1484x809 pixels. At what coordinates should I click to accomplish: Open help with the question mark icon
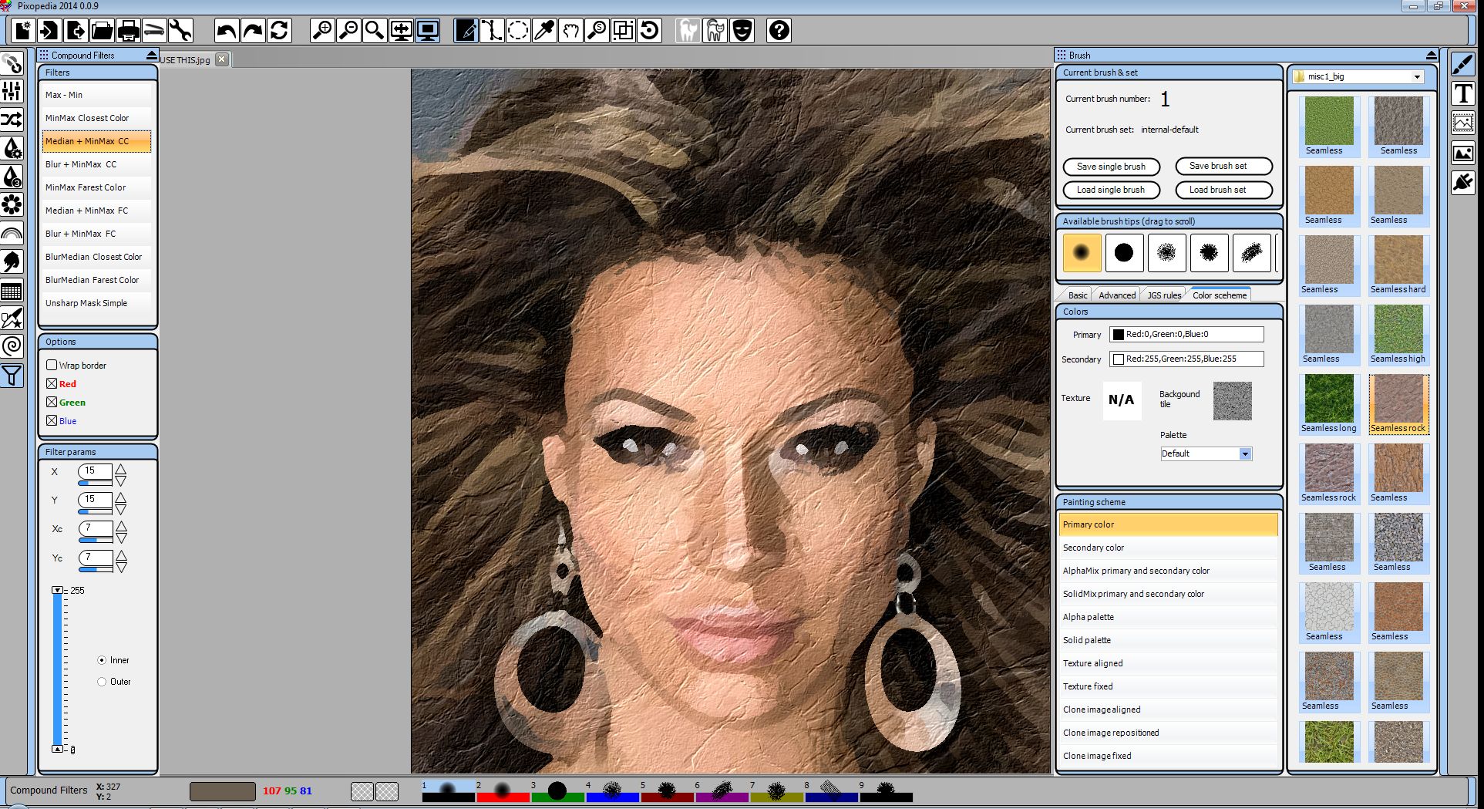[x=779, y=31]
